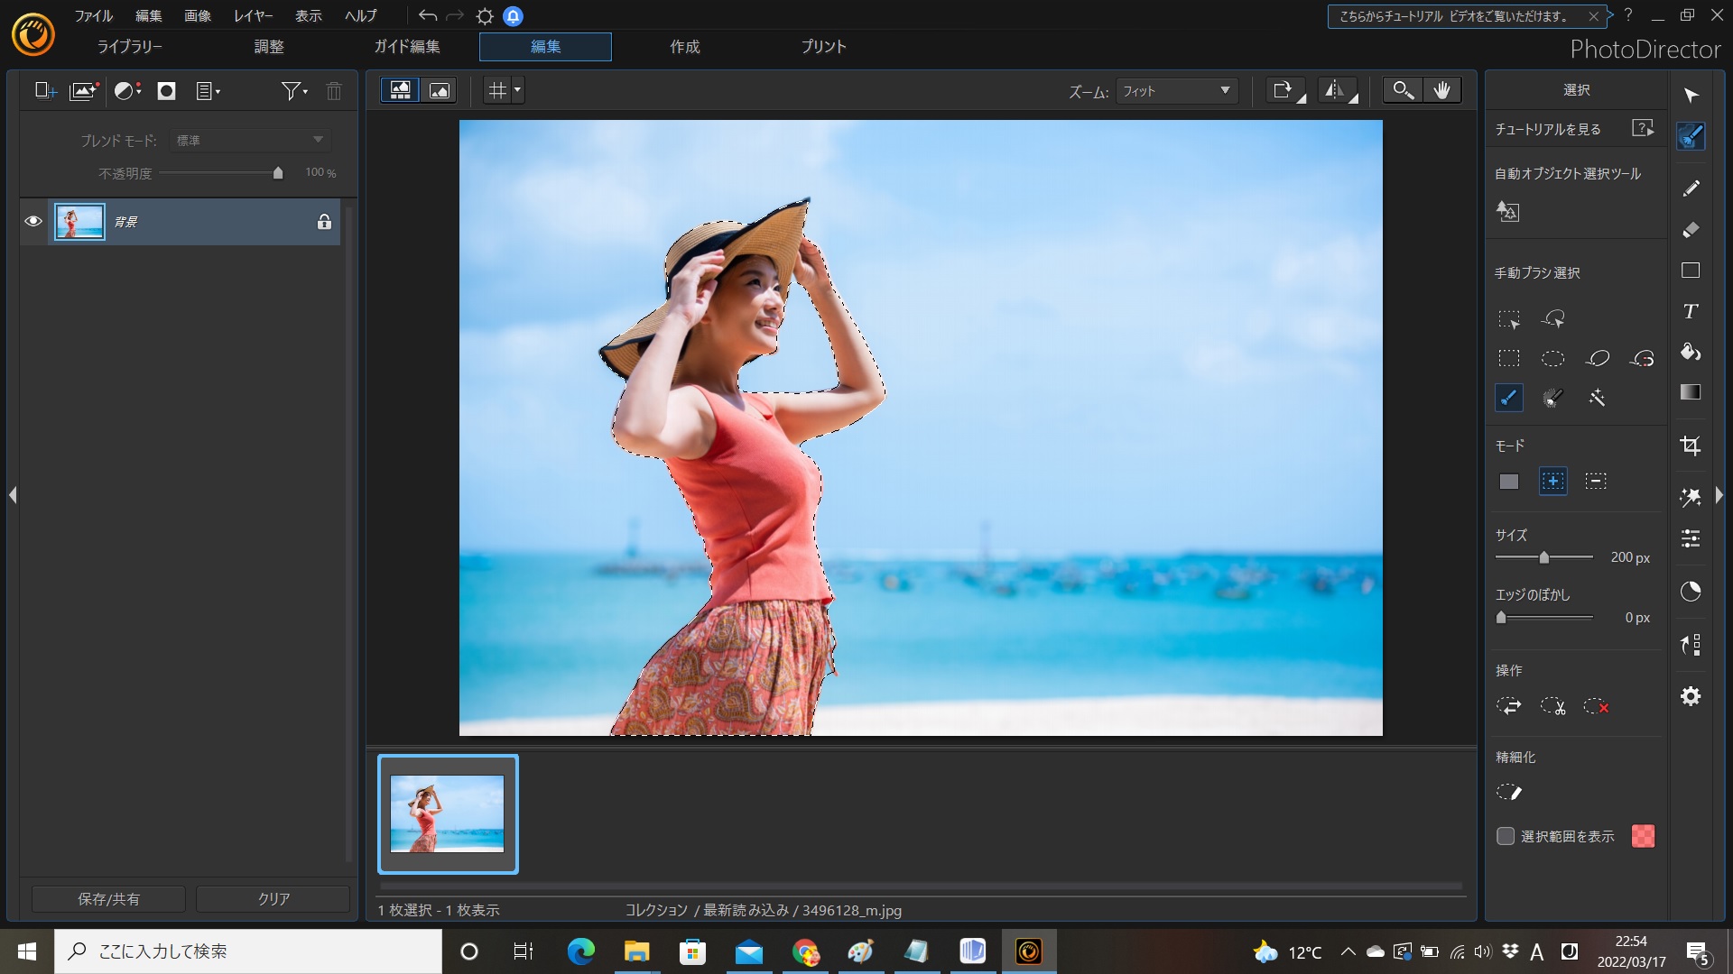The image size is (1733, 974).
Task: Choose the elliptical marquee selection tool
Action: tap(1552, 358)
